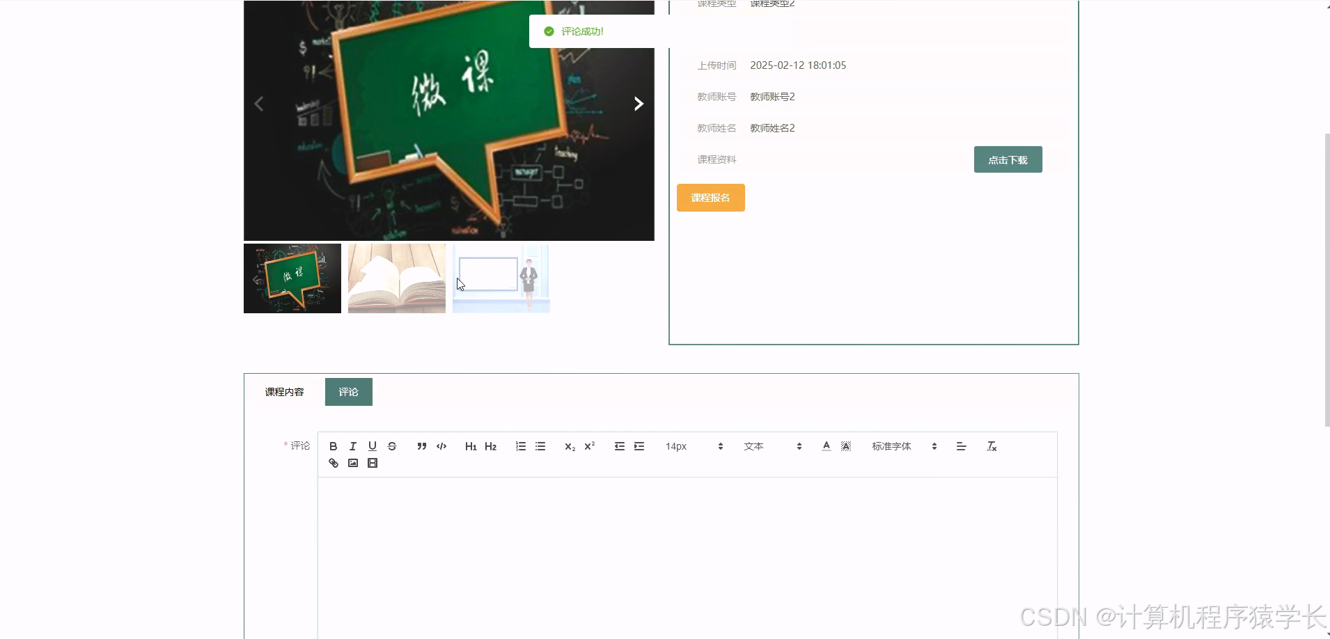Insert a hyperlink in the editor

point(334,462)
